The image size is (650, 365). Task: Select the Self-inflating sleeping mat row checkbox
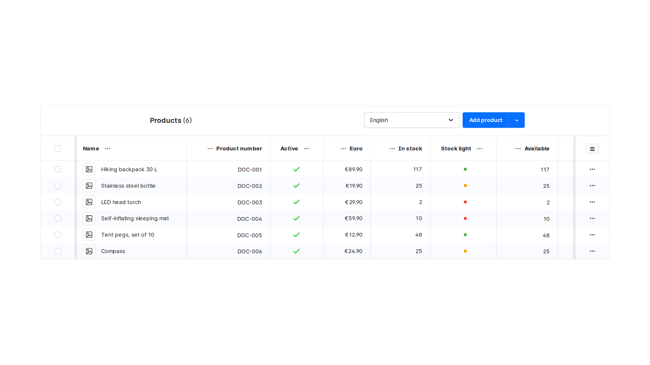click(x=58, y=218)
